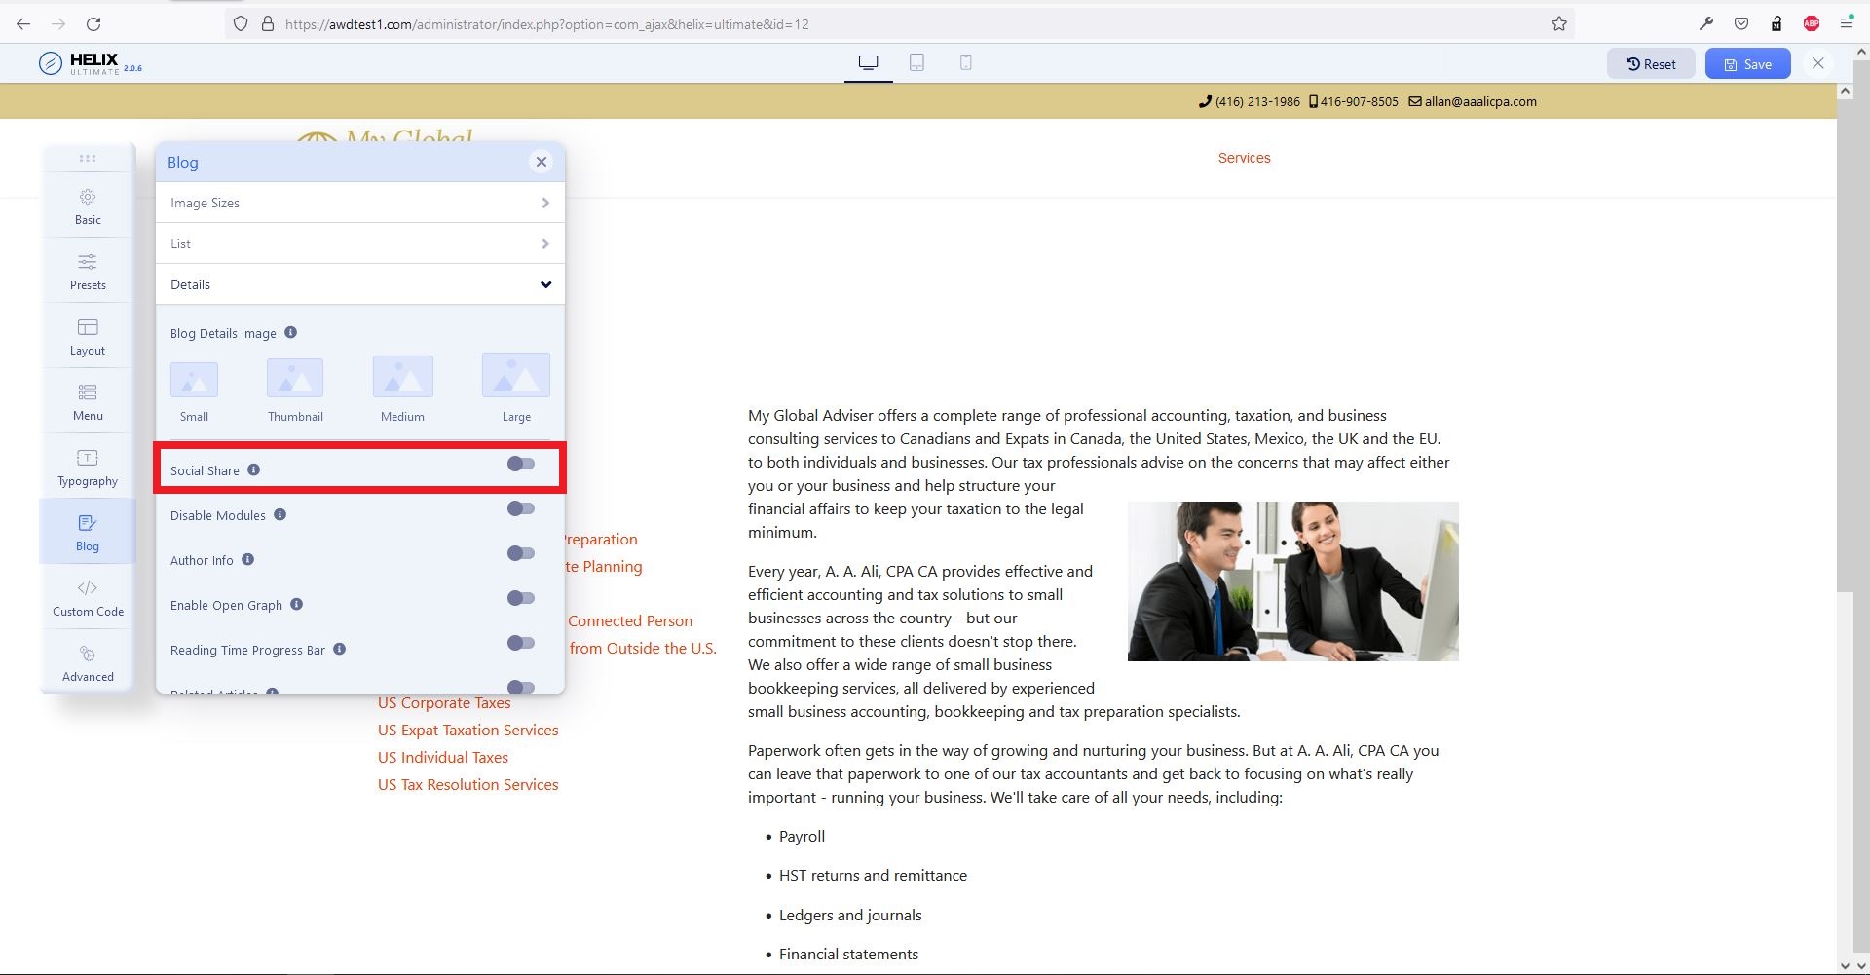Click the Save button
1870x975 pixels.
1747,64
